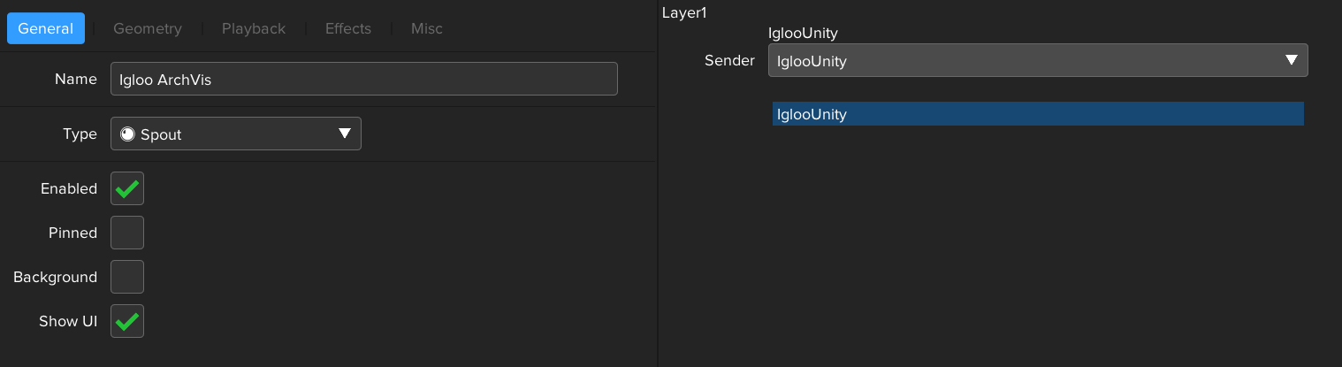Click the white arrow on Sender dropdown
The width and height of the screenshot is (1342, 367).
[x=1291, y=60]
